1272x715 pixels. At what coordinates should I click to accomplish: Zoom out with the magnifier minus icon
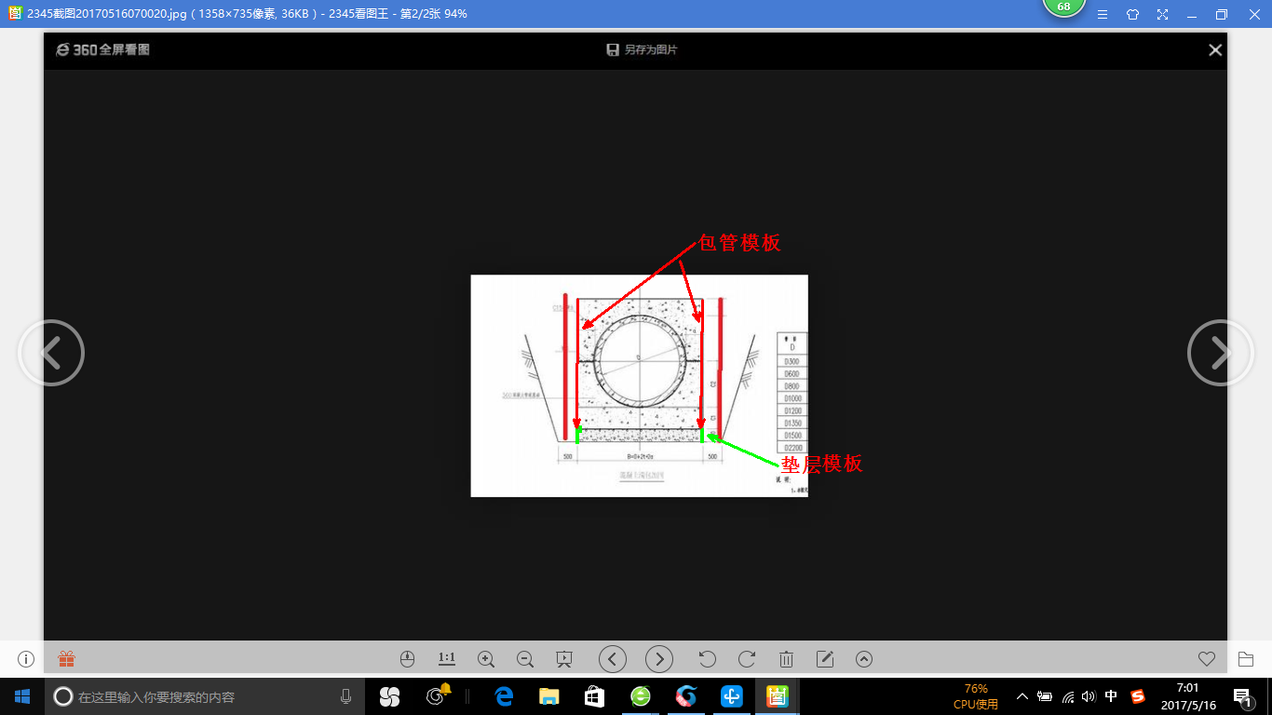point(525,659)
